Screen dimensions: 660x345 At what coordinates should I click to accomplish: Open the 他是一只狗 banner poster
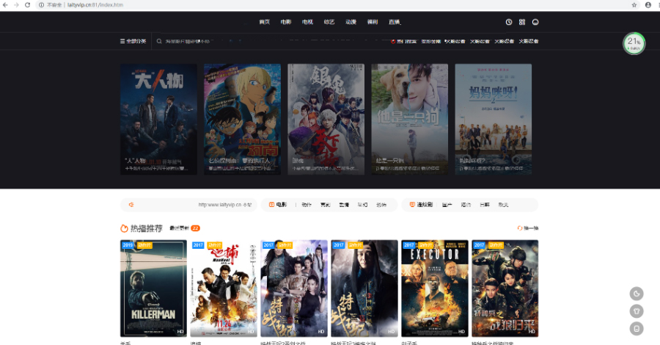coord(409,119)
